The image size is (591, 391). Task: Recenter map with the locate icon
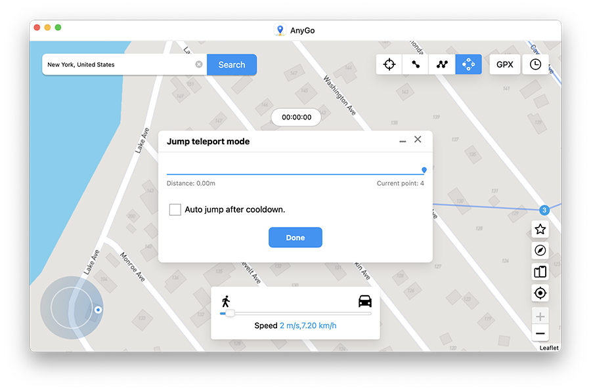[x=540, y=293]
